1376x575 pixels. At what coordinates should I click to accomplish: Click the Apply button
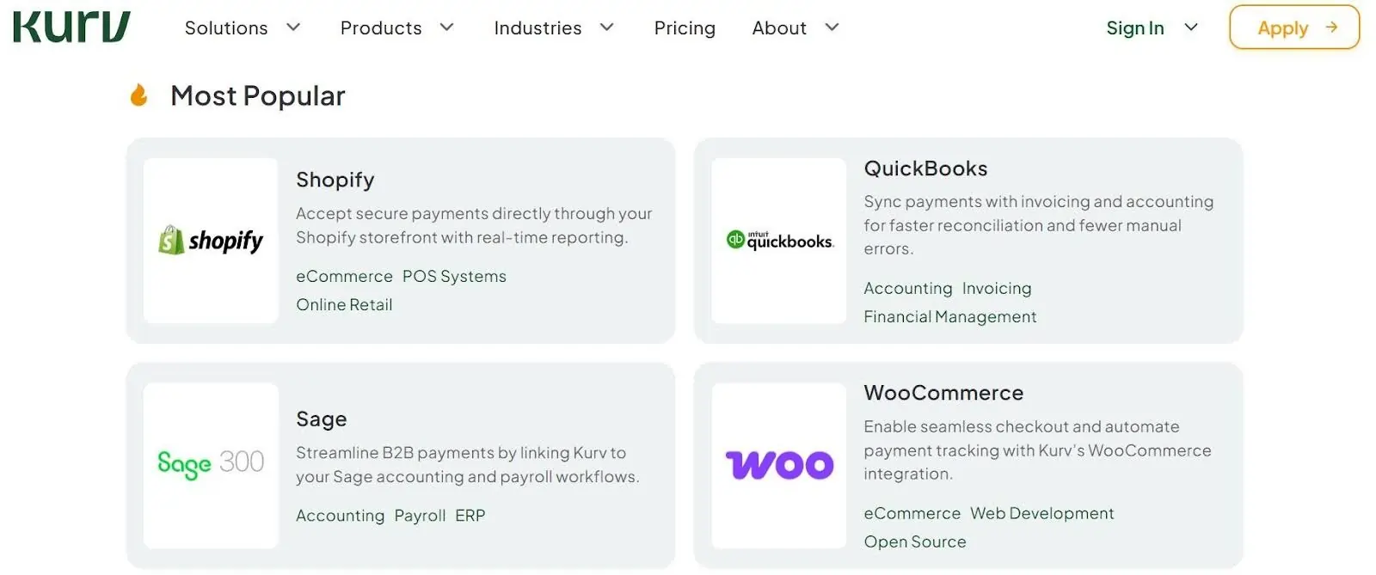[1293, 28]
